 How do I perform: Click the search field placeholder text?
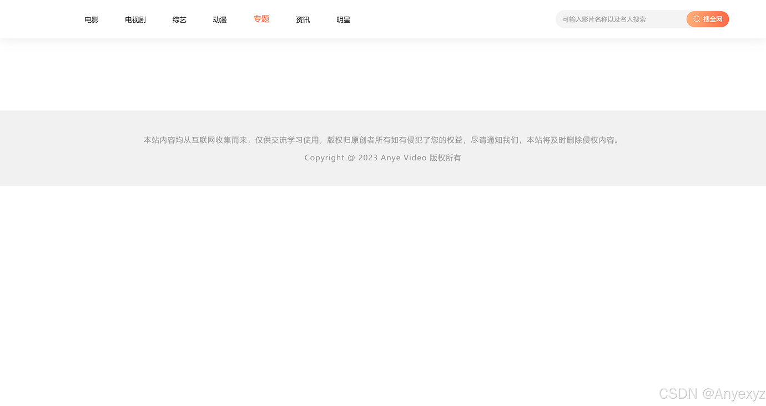point(604,19)
